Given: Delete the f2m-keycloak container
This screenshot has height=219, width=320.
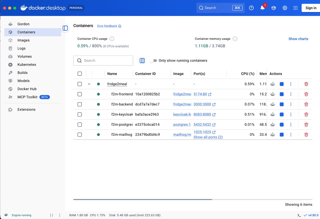Looking at the screenshot, I should point(306,114).
